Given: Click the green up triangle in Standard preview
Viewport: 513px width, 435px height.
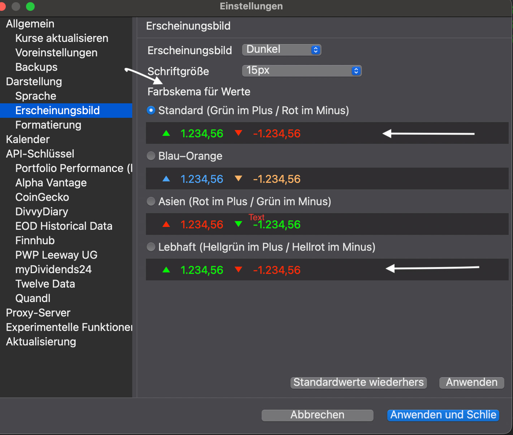Looking at the screenshot, I should pos(166,133).
